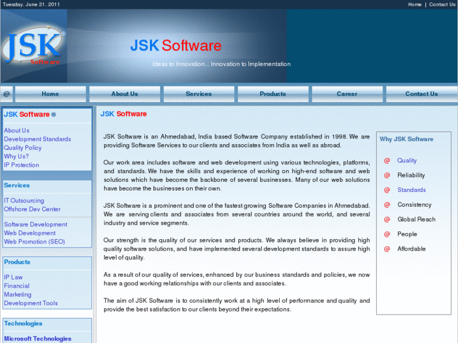This screenshot has height=343, width=458.
Task: Open the Financial product link
Action: (x=16, y=286)
